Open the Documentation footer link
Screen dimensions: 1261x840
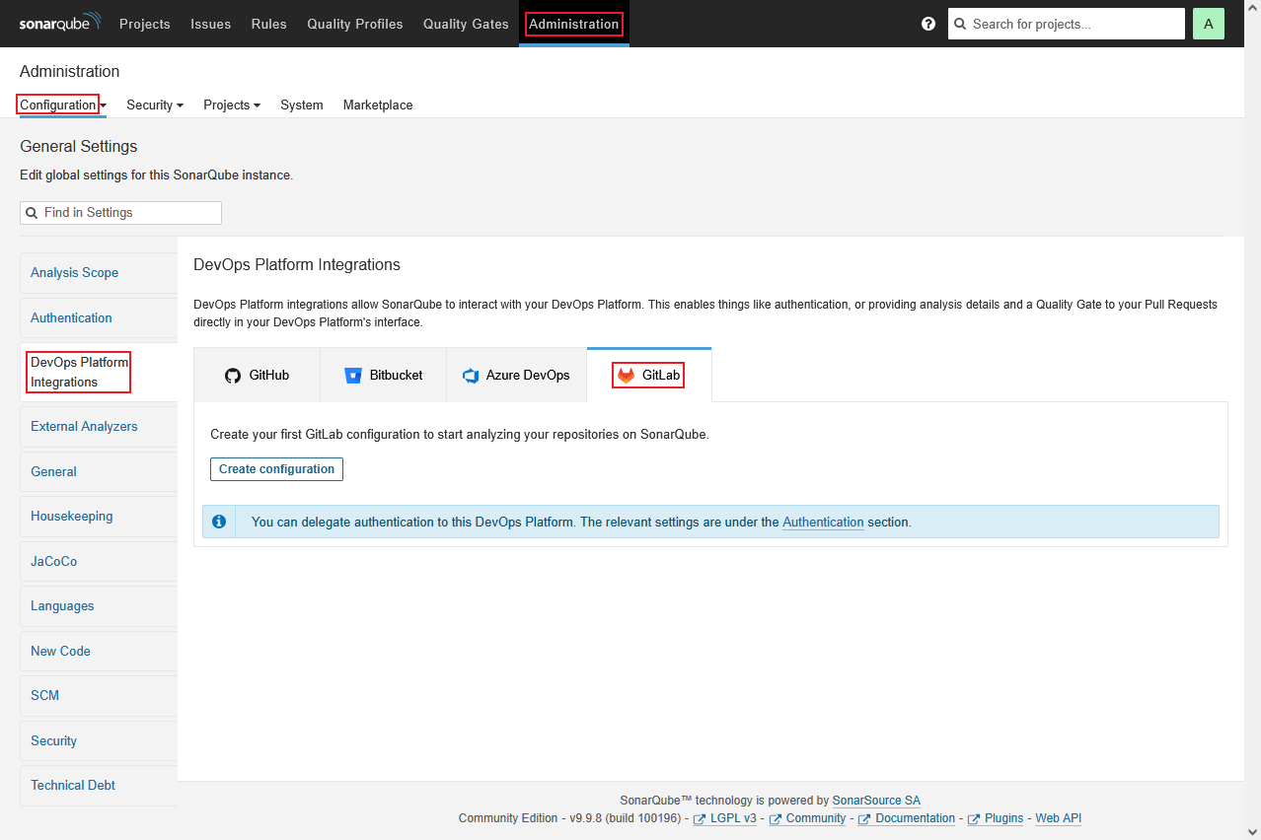915,818
